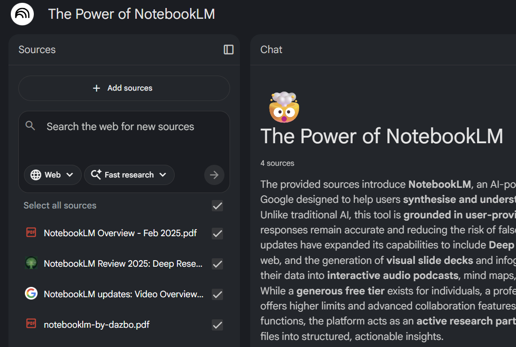Viewport: 516px width, 347px height.
Task: Click the PDF icon of NotebookLM Overview - Feb 2025.pdf
Action: point(31,232)
